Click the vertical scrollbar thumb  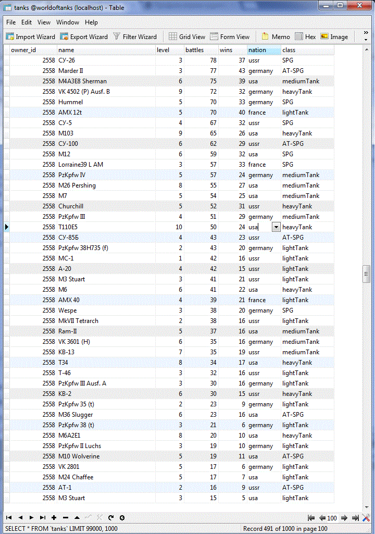click(367, 274)
